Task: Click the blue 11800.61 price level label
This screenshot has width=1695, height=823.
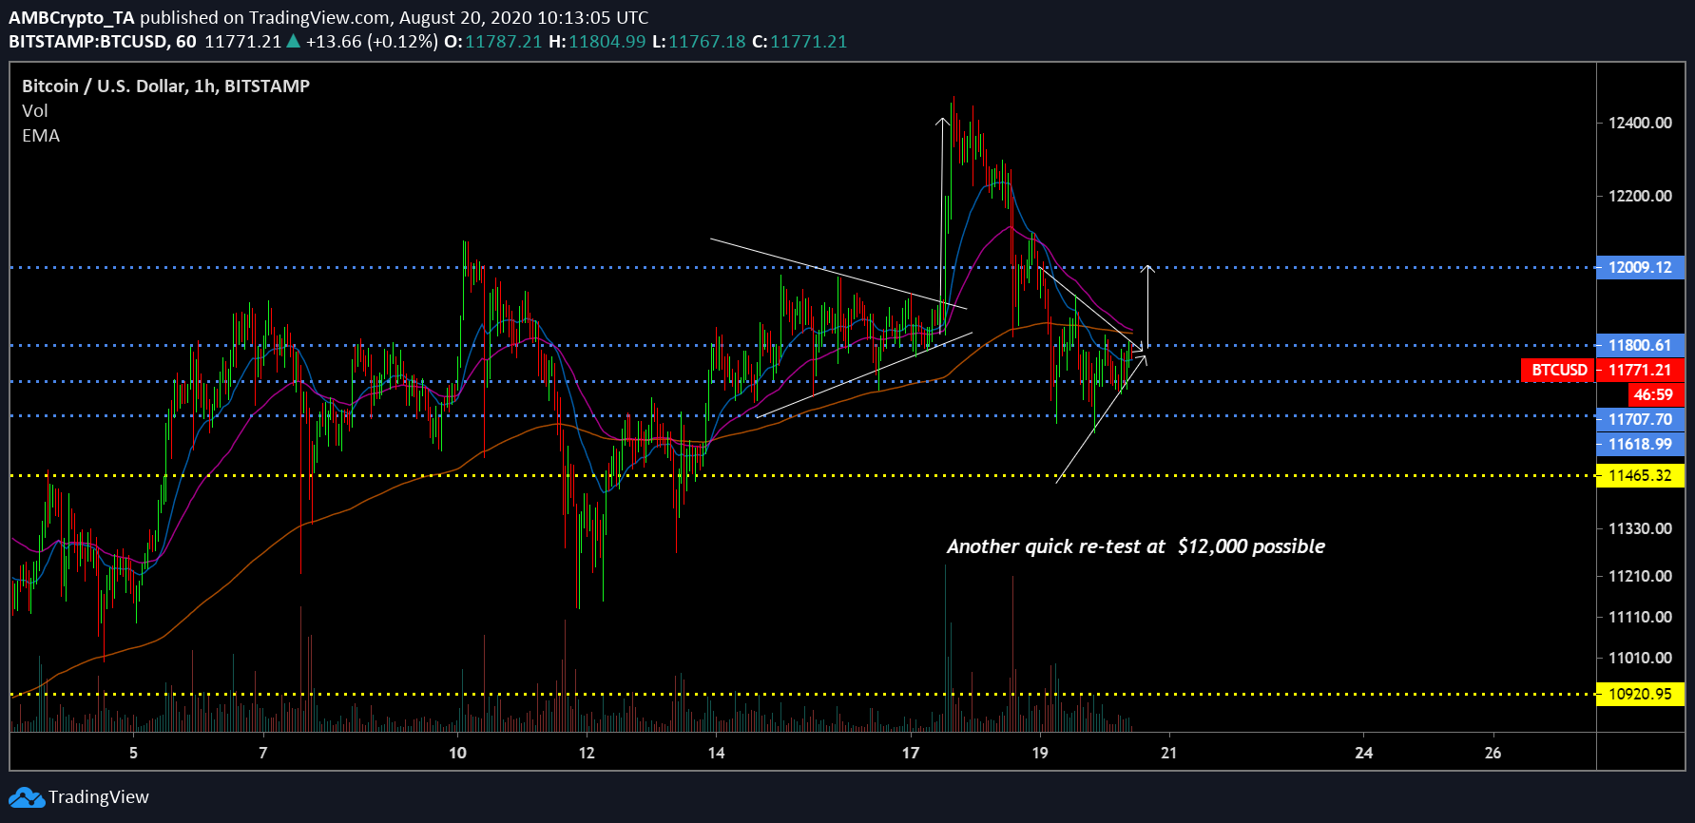Action: [x=1639, y=345]
